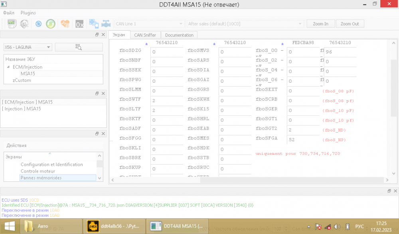399x234 pixels.
Task: Collapse the ECM/Injection tree node
Action: point(8,67)
